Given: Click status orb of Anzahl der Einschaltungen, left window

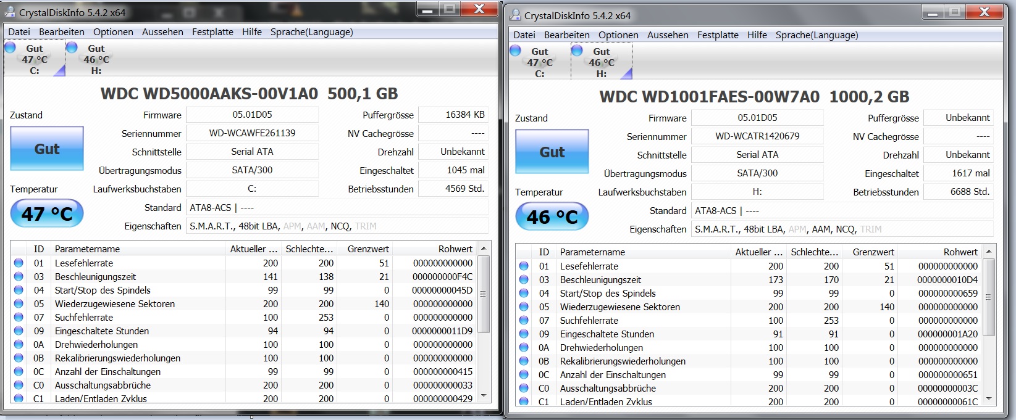Looking at the screenshot, I should (19, 371).
